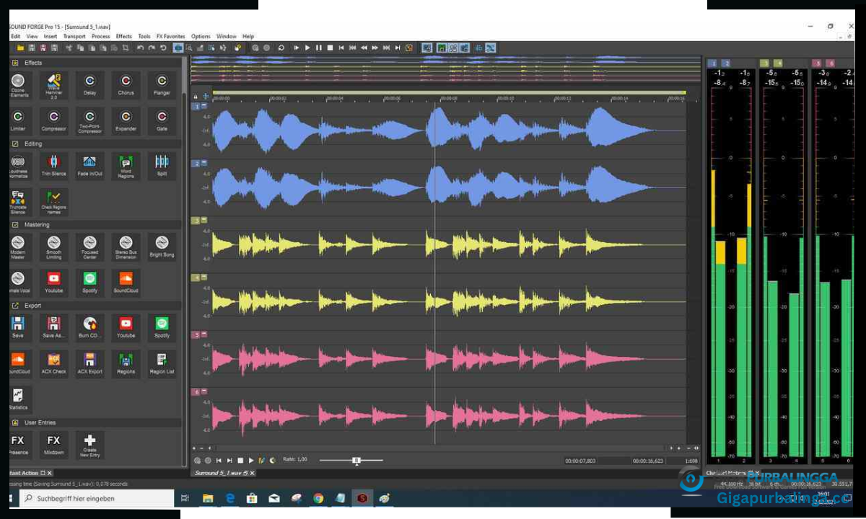Image resolution: width=866 pixels, height=519 pixels.
Task: Select Youtube preset under Mastering
Action: (53, 282)
